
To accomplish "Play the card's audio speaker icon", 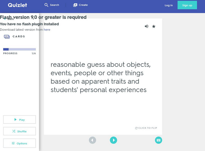I will (x=146, y=26).
